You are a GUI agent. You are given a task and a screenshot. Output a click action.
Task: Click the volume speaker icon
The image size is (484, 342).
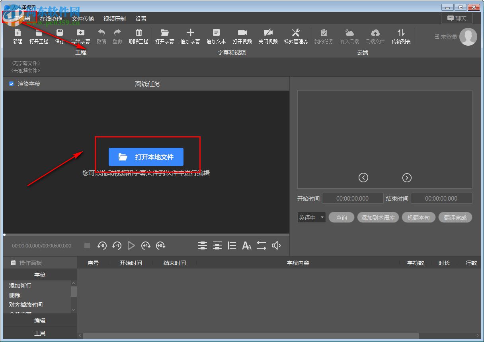276,246
